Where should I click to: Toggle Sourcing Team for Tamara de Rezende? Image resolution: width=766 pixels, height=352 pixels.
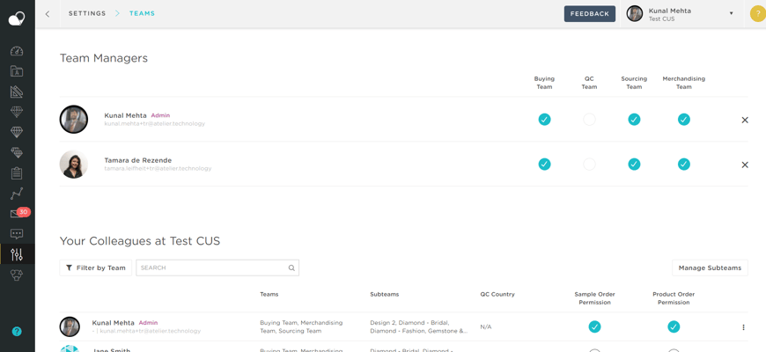pos(634,164)
